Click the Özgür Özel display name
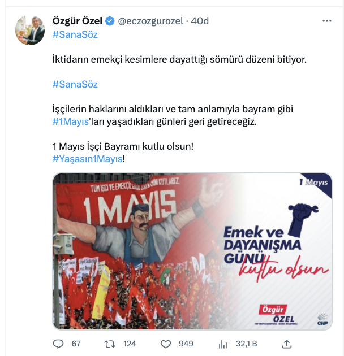 (x=78, y=21)
